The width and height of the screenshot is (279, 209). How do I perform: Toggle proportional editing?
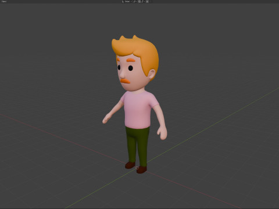[147, 1]
